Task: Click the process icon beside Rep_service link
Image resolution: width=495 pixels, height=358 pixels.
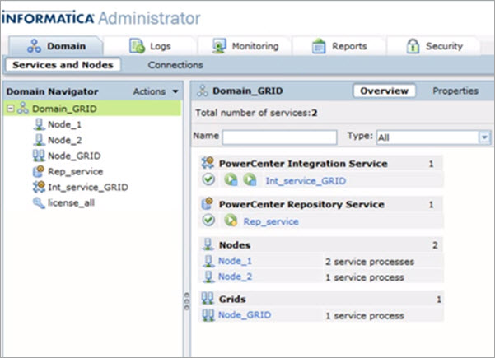Action: coord(231,221)
